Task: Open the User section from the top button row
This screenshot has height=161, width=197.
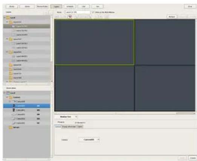Action: point(84,6)
